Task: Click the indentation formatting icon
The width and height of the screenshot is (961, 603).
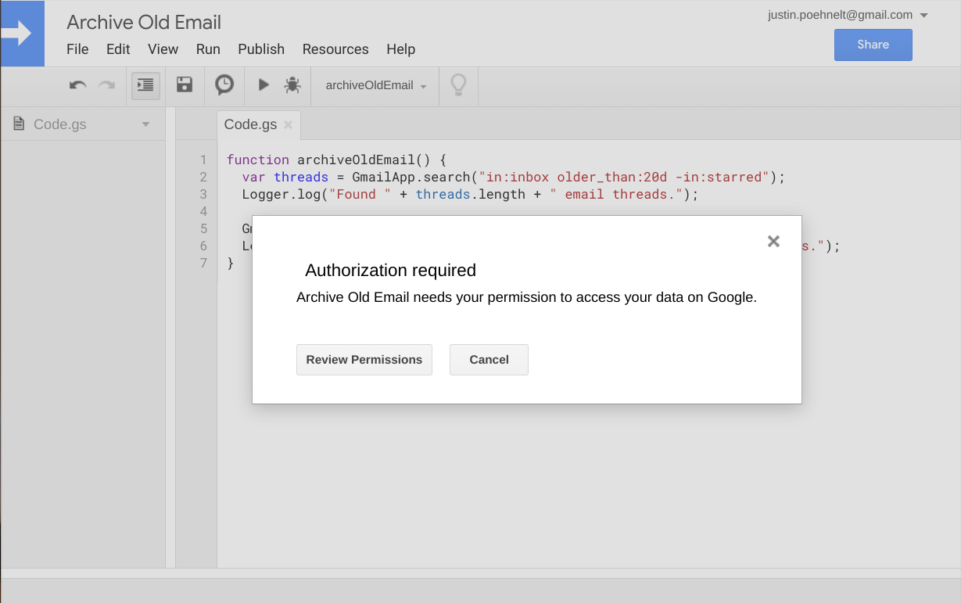Action: pos(145,85)
